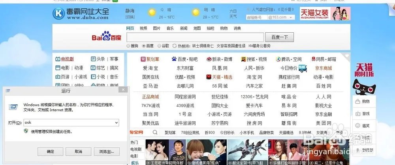
Task: Switch to the 新闻 search tab
Action: click(x=184, y=28)
